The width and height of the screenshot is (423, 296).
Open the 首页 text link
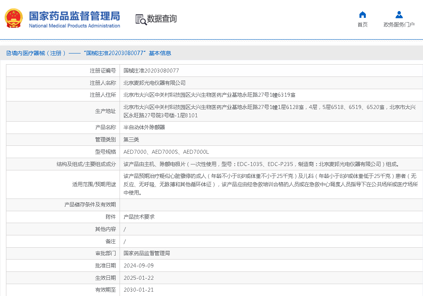(362, 25)
